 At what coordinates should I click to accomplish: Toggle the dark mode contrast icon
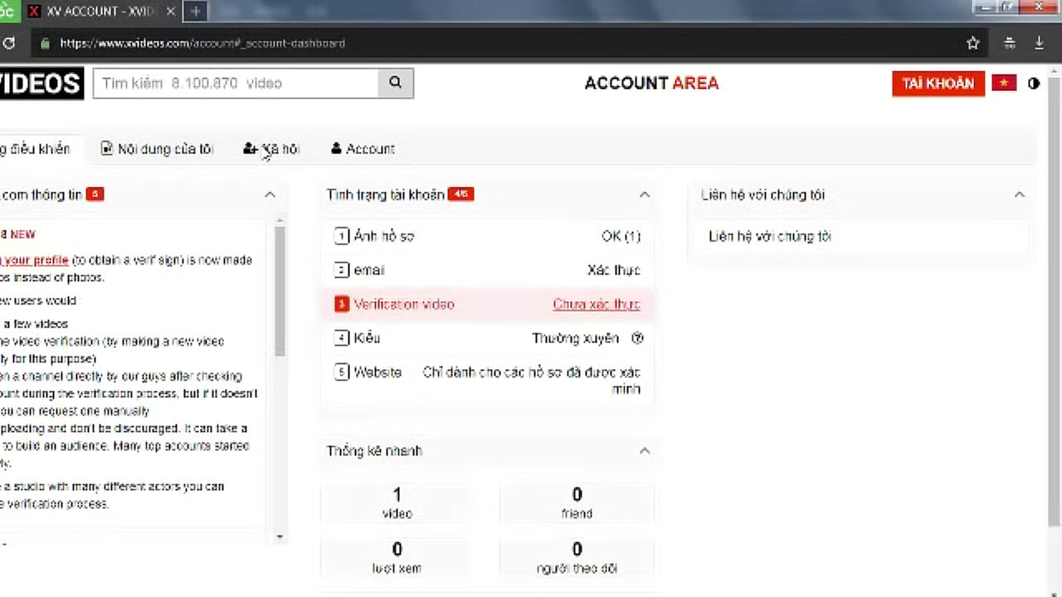1034,84
